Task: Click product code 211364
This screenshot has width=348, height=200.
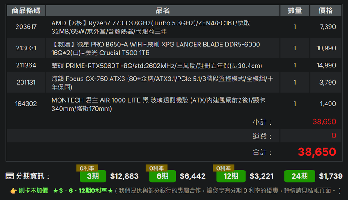Action: [26, 65]
